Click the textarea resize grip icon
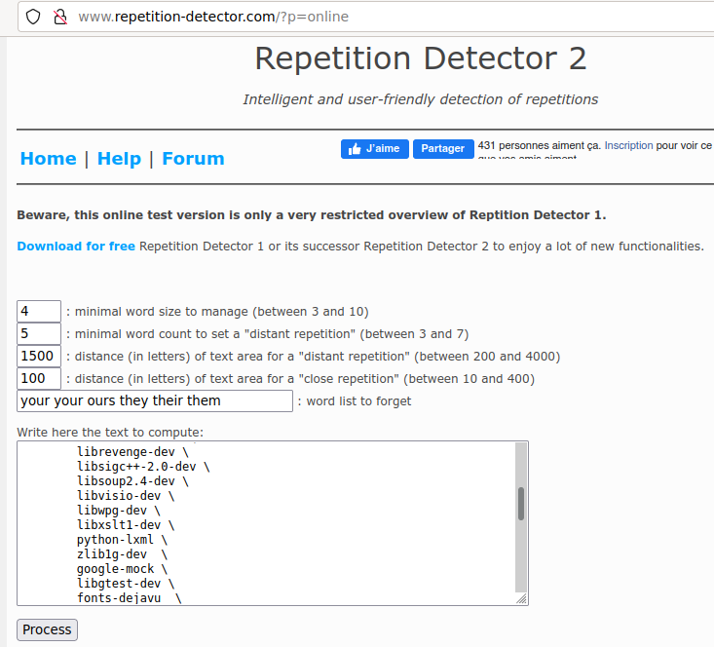The image size is (714, 647). 521,598
